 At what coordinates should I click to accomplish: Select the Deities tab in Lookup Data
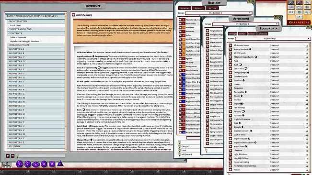(x=242, y=34)
